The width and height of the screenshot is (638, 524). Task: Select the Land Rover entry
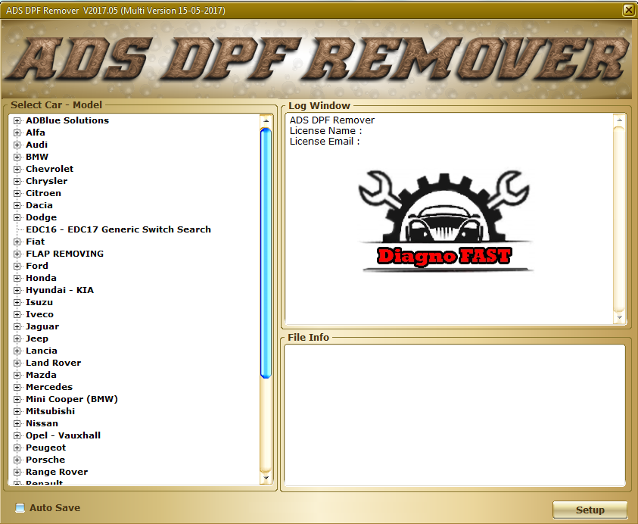pos(53,363)
